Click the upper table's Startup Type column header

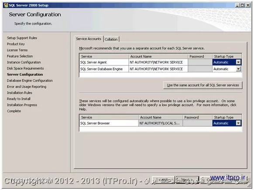(x=227, y=57)
